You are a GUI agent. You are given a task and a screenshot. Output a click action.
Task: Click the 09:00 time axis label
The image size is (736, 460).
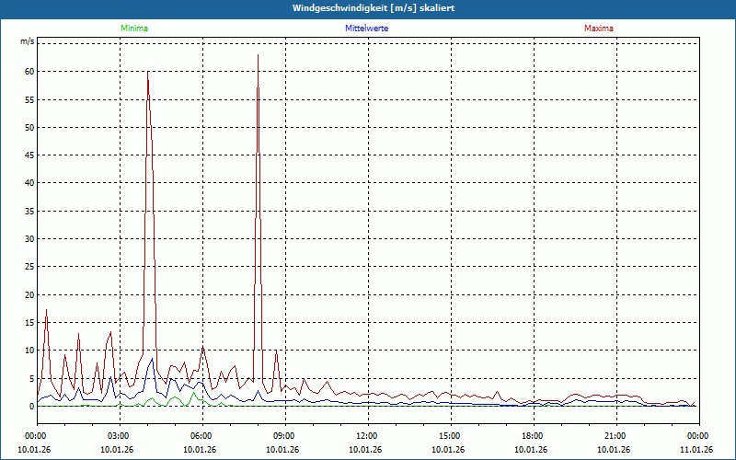click(x=285, y=436)
